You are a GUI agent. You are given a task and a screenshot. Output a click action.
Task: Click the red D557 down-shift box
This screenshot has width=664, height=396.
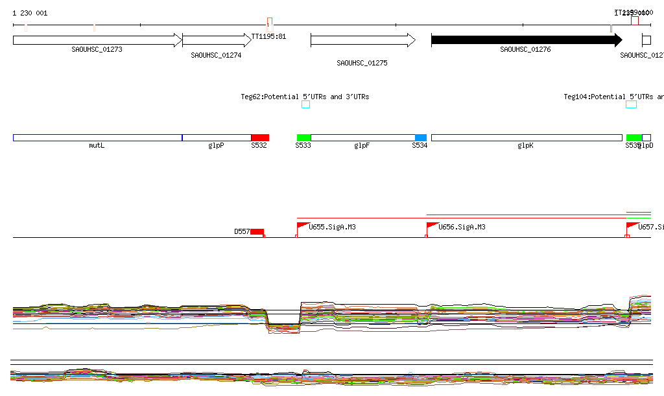point(257,231)
